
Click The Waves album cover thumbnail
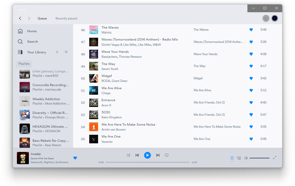(x=93, y=30)
